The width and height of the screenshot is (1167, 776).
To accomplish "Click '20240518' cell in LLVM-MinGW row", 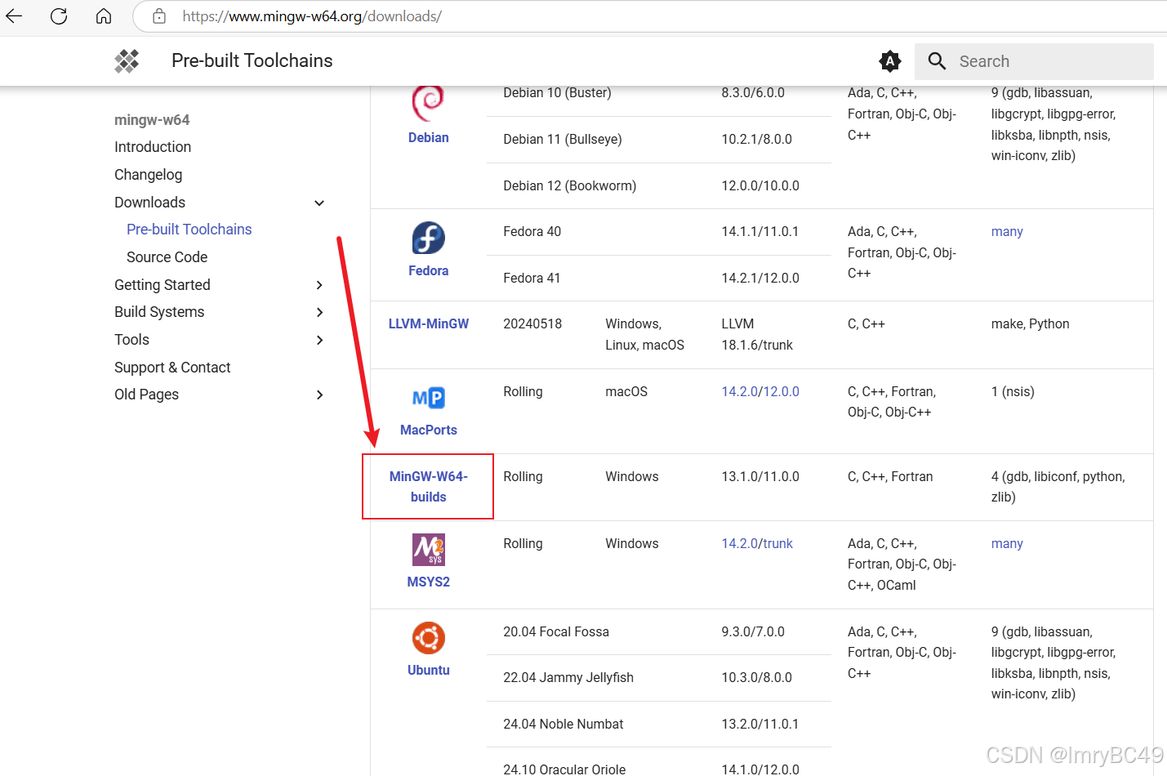I will [x=532, y=324].
